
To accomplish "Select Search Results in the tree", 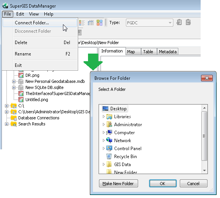I will click(x=32, y=124).
